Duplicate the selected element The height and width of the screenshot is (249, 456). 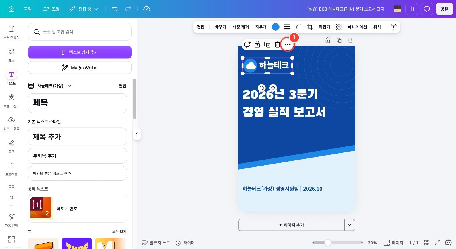[267, 44]
